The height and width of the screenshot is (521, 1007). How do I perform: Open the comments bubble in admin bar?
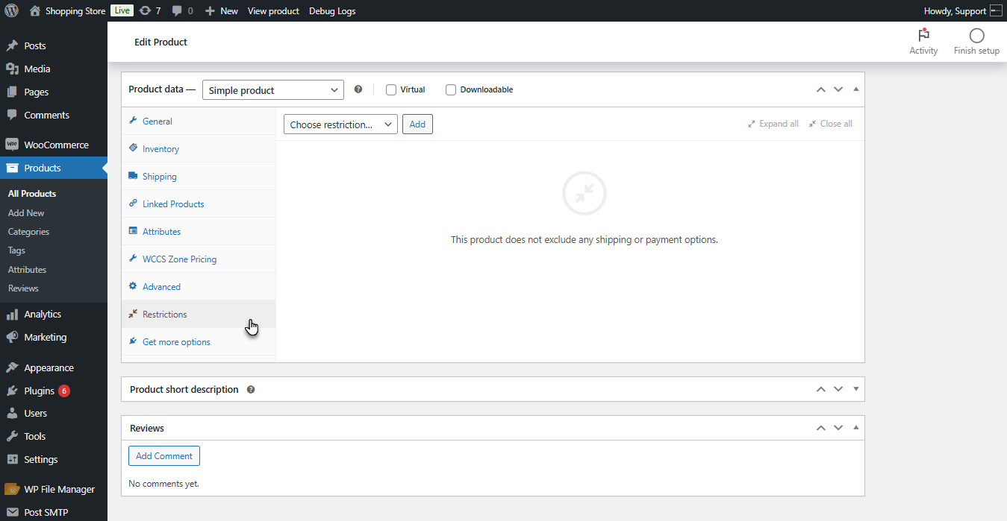182,10
